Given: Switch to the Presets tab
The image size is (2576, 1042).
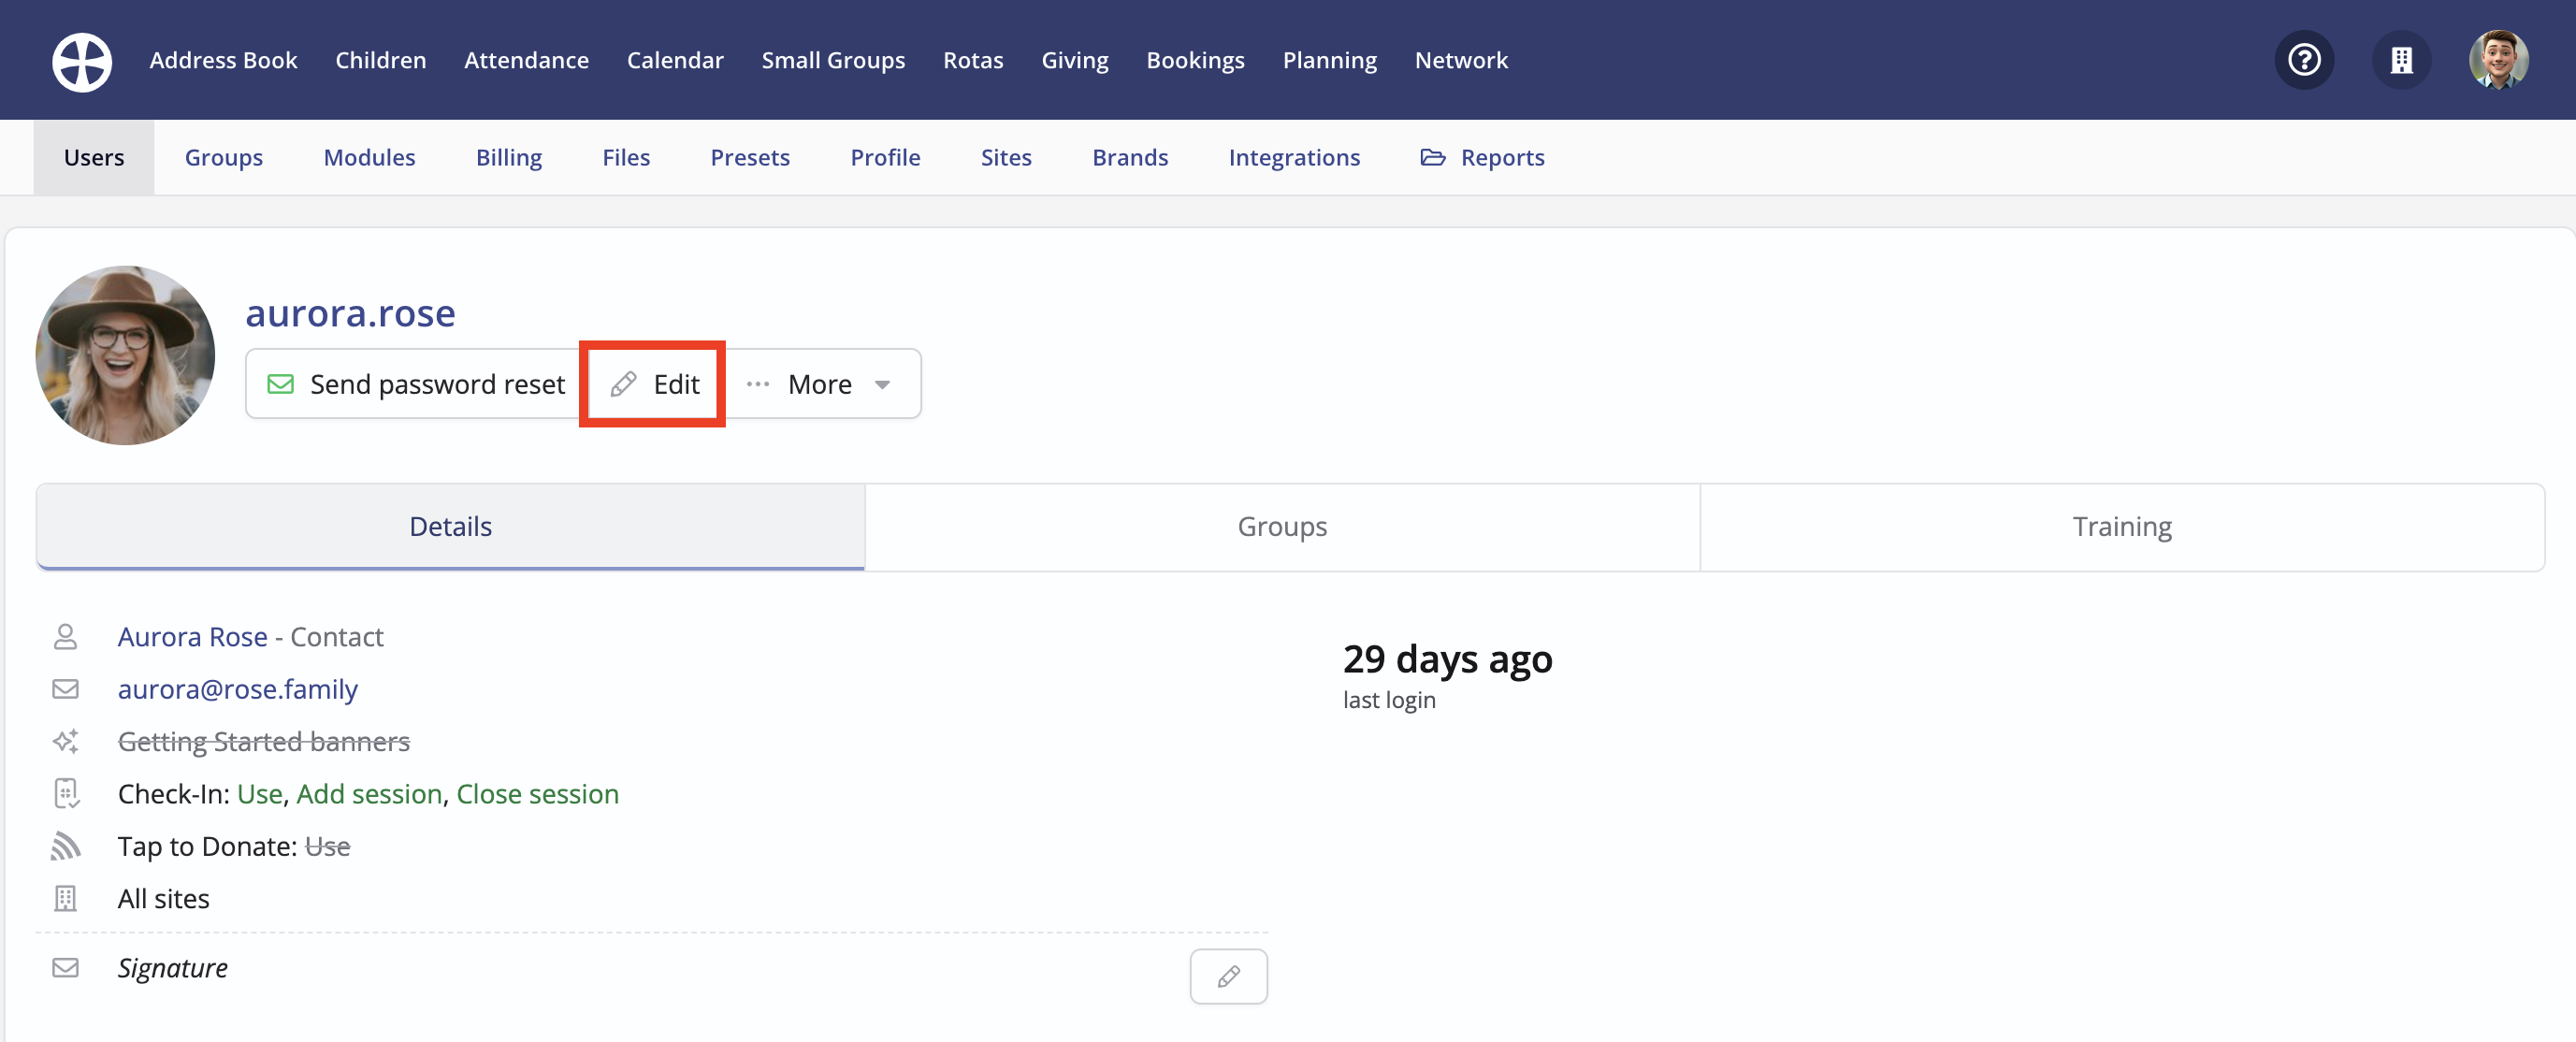Looking at the screenshot, I should 750,157.
